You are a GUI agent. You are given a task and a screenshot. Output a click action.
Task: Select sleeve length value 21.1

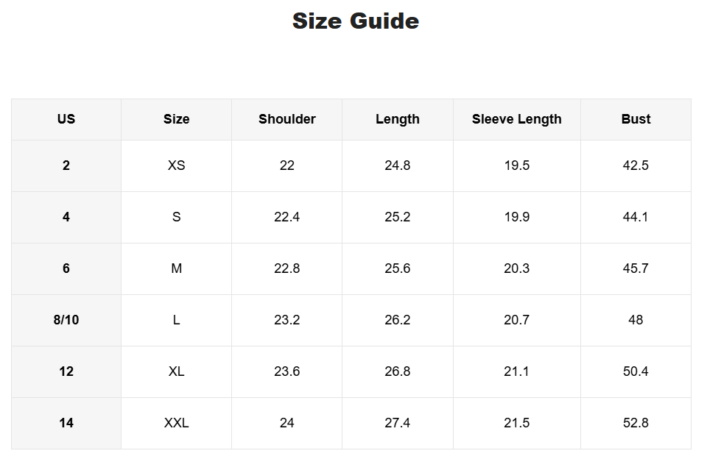coord(516,371)
